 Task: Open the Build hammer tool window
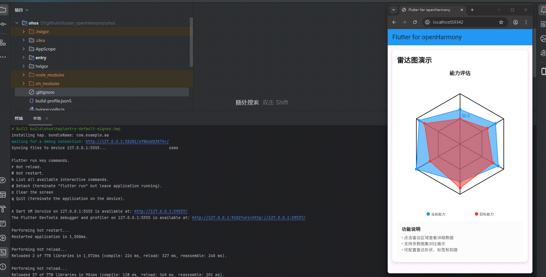[x=3, y=209]
